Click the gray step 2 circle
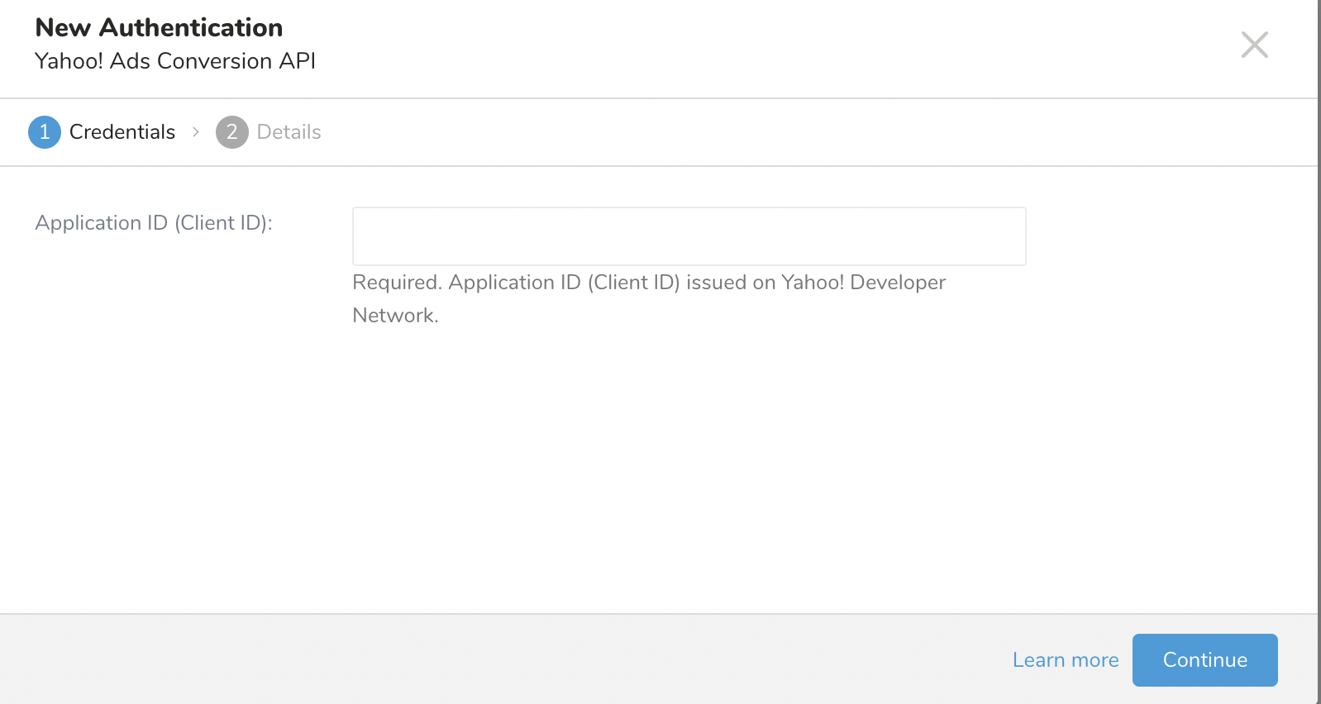Viewport: 1321px width, 704px height. coord(232,132)
